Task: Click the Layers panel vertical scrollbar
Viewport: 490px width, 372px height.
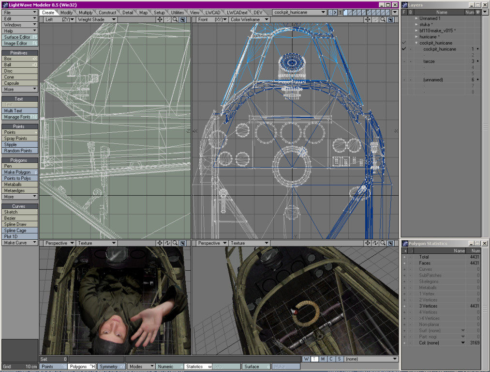Action: pos(485,127)
